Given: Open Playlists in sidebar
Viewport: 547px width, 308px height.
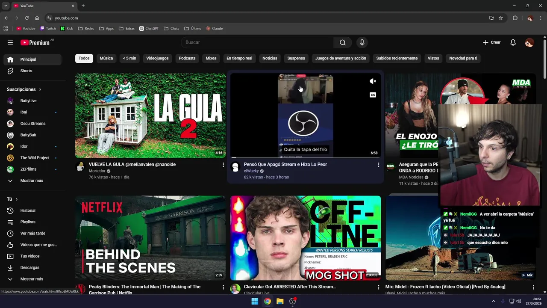Looking at the screenshot, I should click(32, 222).
